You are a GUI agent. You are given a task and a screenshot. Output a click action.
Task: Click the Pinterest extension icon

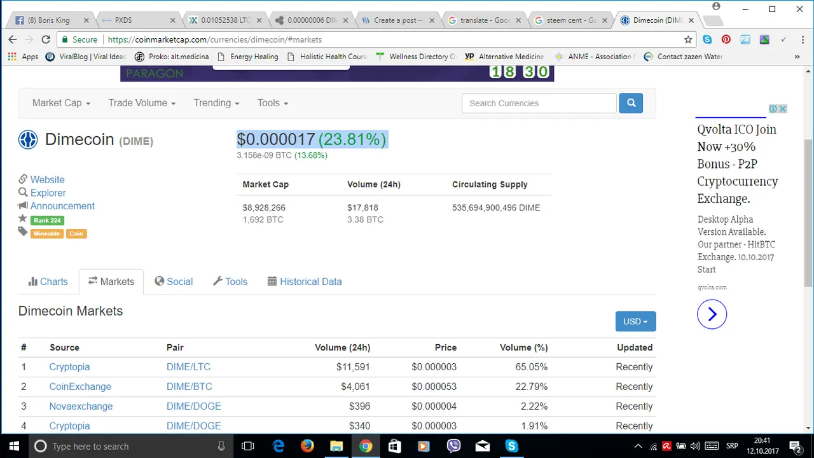click(726, 39)
